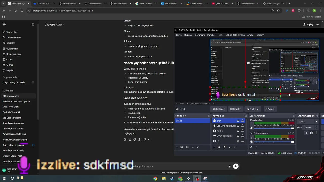
Task: Remove selected scene with Sahneler trash icon
Action: 181,147
